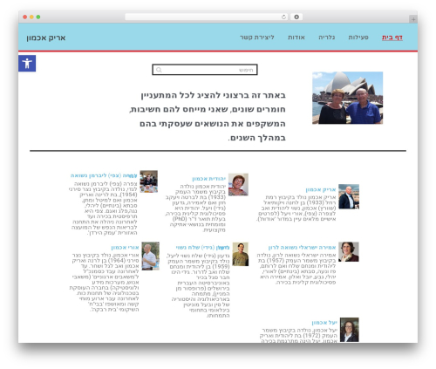
Task: Open the צפרה (צפי) ליברמן profile heading link
Action: (x=104, y=175)
